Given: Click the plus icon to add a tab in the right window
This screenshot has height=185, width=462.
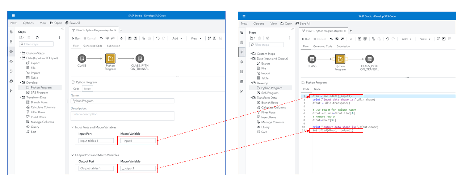Looking at the screenshot, I should tap(350, 31).
